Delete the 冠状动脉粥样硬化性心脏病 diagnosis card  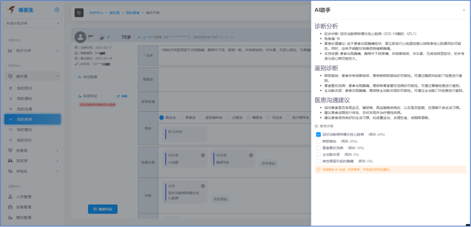click(x=202, y=186)
